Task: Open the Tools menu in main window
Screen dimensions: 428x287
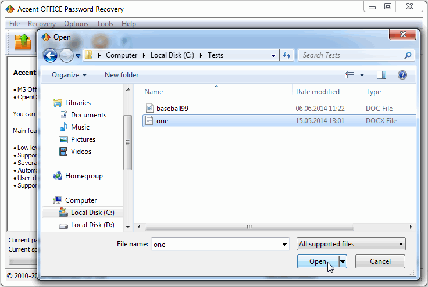Action: tap(105, 24)
